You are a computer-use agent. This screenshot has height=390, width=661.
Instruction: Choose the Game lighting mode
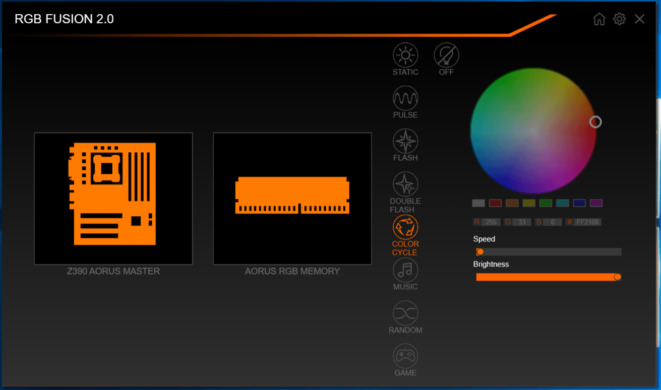point(405,356)
